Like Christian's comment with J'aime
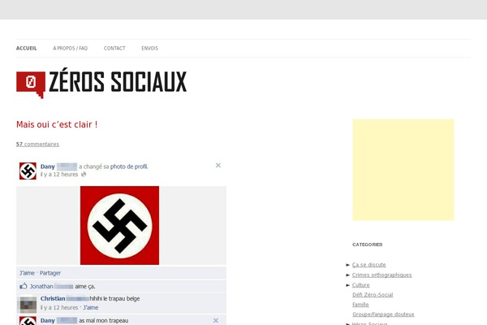Viewport: 487px width, 325px height. click(91, 308)
